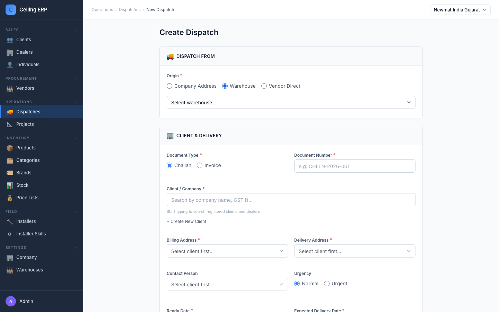
Task: Click the Installers sidebar item
Action: pyautogui.click(x=42, y=221)
